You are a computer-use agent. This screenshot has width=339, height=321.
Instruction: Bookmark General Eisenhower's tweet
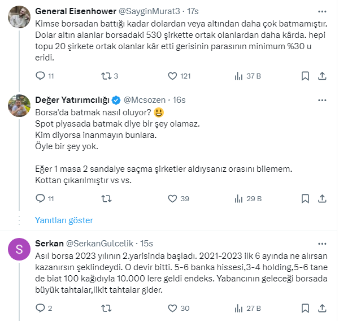pyautogui.click(x=305, y=76)
